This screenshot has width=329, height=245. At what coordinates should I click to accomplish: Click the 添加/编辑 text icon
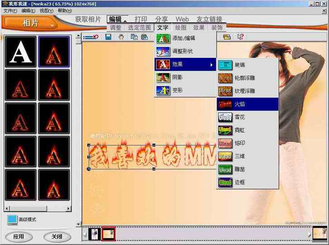tap(163, 38)
